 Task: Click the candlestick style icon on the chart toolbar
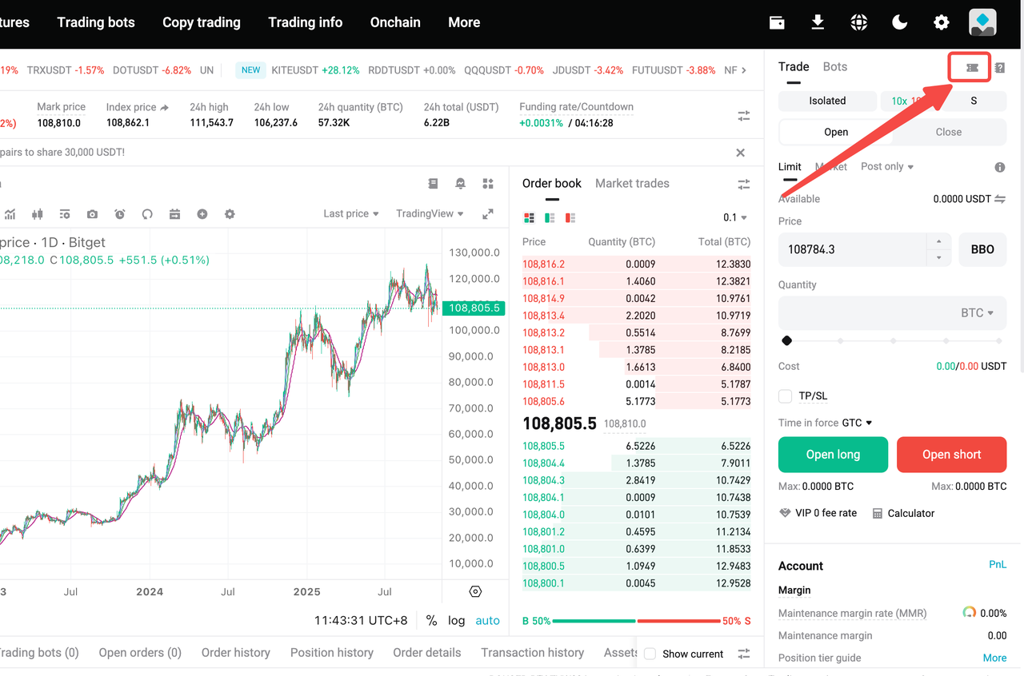click(x=37, y=214)
